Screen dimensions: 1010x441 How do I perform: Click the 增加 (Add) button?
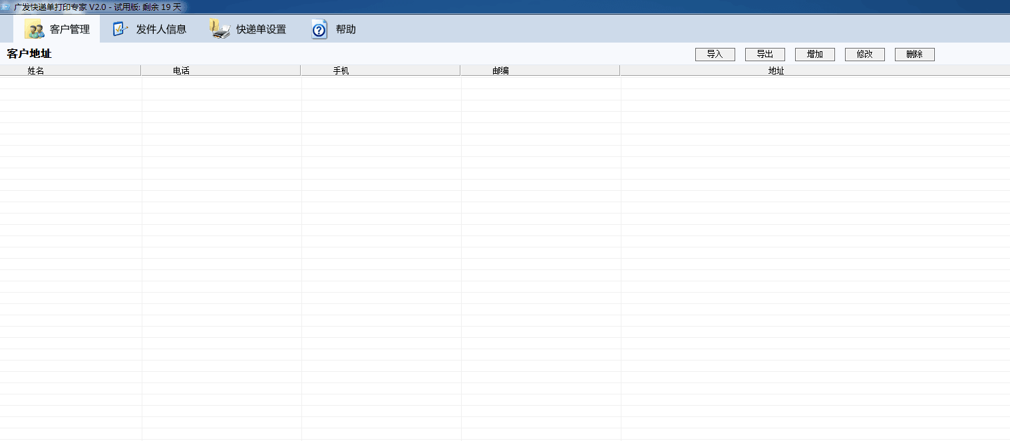(x=814, y=55)
